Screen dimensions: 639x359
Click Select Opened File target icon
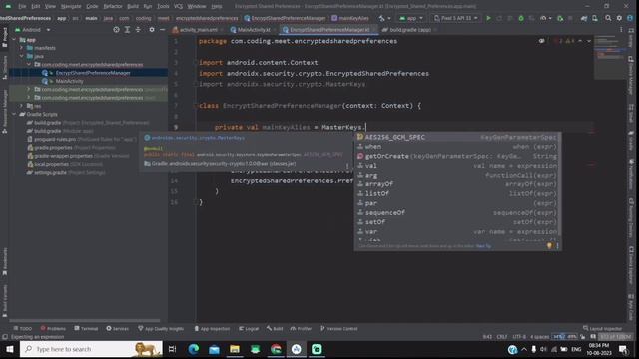(116, 30)
